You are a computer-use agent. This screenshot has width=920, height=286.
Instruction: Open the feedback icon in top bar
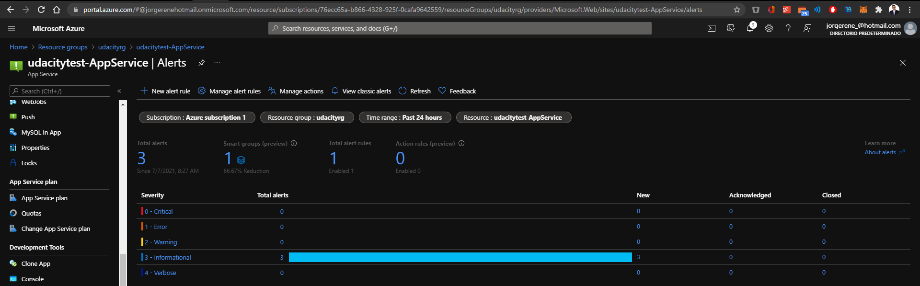click(807, 29)
